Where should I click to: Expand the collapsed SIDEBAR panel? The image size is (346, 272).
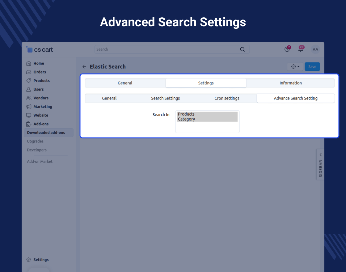320,164
